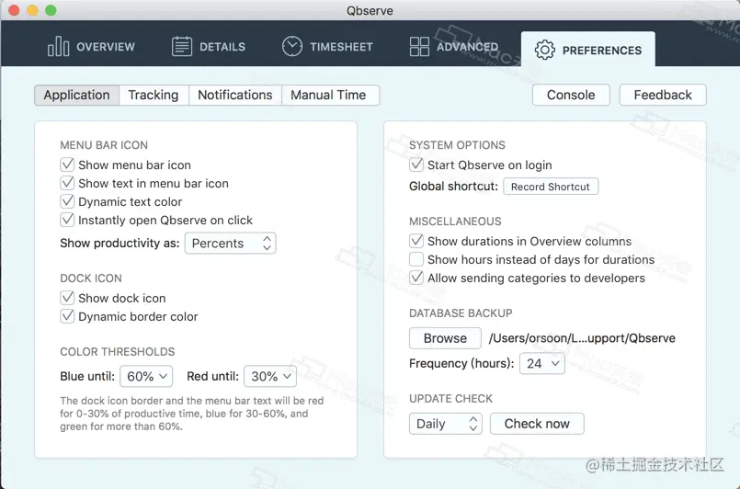Switch to the Tracking preferences segment
Screen dimensions: 740x489
click(x=154, y=95)
